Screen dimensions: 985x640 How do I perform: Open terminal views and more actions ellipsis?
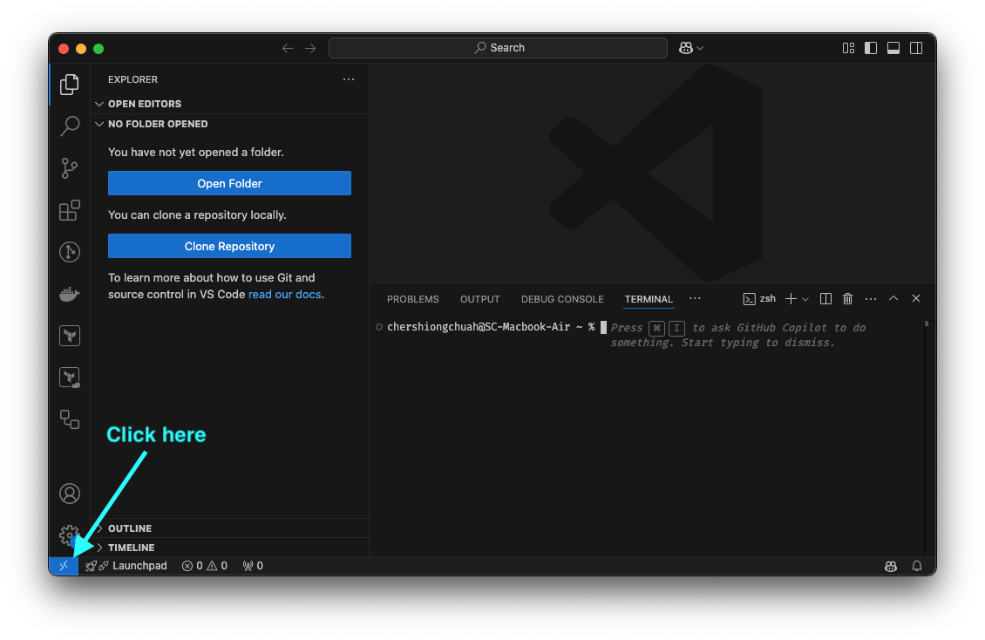click(x=871, y=299)
